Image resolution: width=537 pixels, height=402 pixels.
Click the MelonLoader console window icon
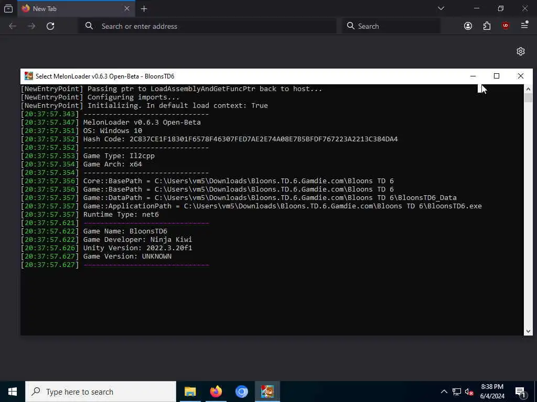click(28, 76)
